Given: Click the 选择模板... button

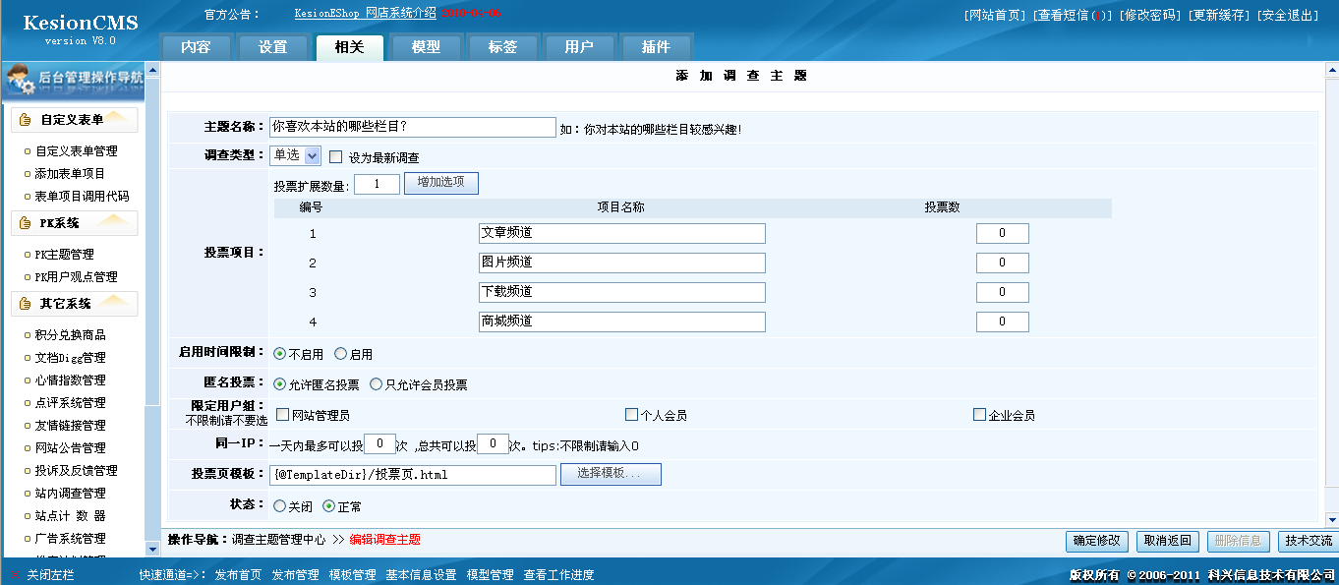Looking at the screenshot, I should [610, 475].
